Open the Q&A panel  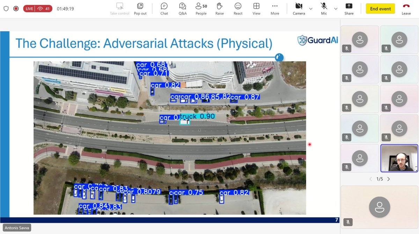[182, 9]
